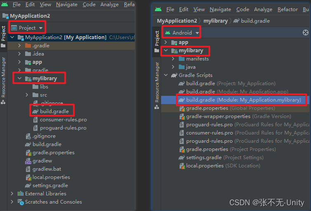This screenshot has height=211, width=311.
Task: Click the Android logo icon in left window
Action: pos(5,4)
